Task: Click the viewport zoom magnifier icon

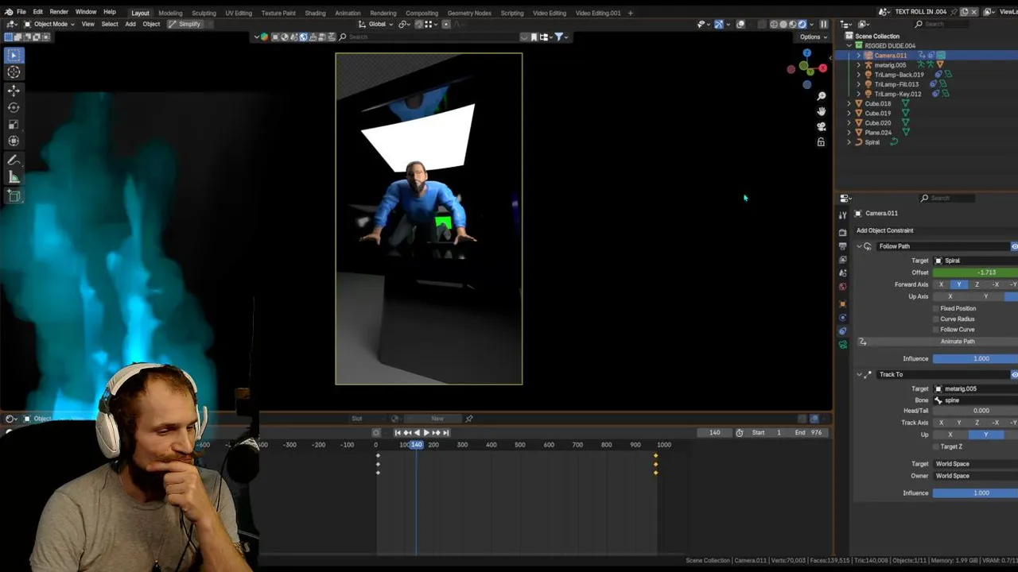Action: [x=821, y=96]
